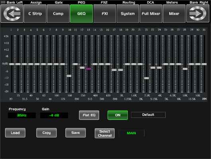This screenshot has width=211, height=159.
Task: Click the Bank Right arrow icon
Action: [x=198, y=14]
